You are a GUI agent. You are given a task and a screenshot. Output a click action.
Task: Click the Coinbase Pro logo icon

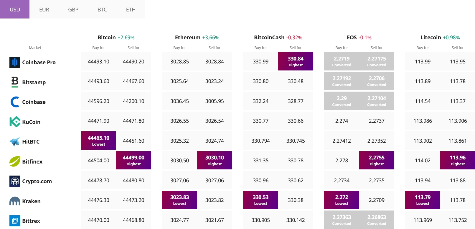(x=15, y=62)
